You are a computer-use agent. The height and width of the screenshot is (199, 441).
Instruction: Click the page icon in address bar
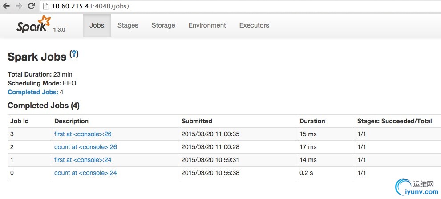tap(46, 6)
